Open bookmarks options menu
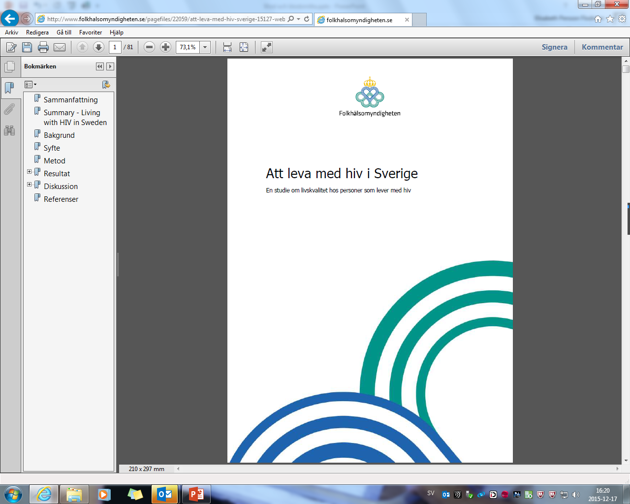 pos(31,85)
